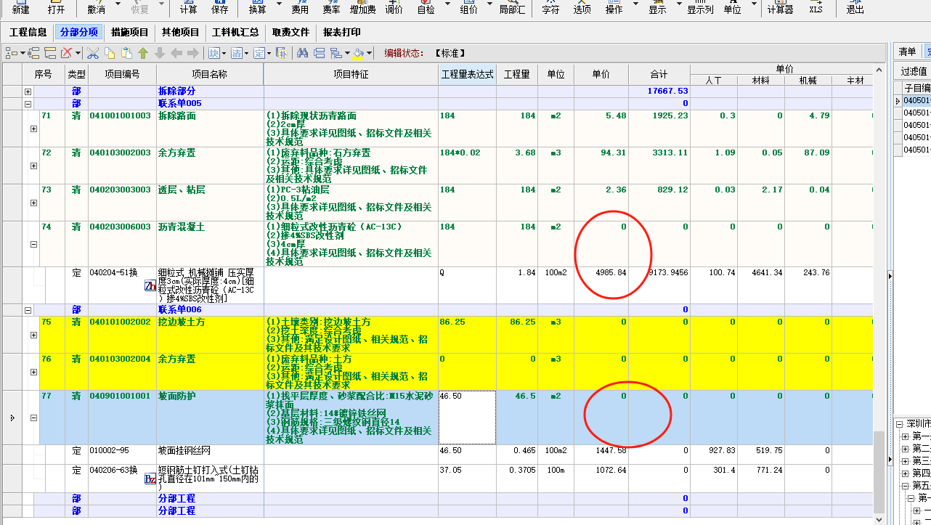Click the grey right arrow icon
This screenshot has width=931, height=525.
coord(193,53)
